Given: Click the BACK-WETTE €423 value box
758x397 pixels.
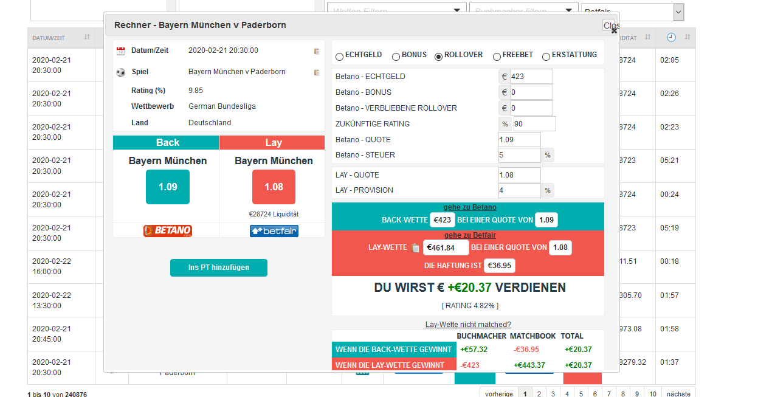Looking at the screenshot, I should coord(443,220).
